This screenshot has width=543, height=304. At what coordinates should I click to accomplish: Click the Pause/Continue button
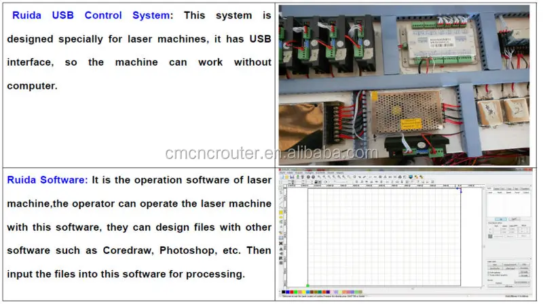(510, 264)
